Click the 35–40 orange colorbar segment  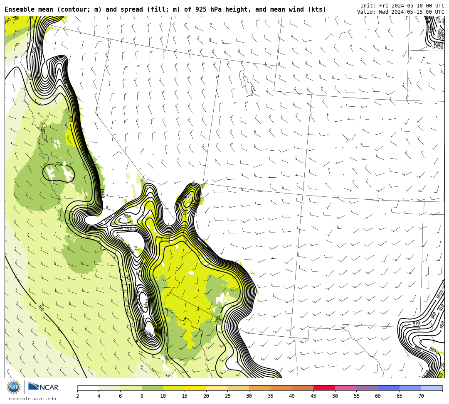pyautogui.click(x=281, y=388)
